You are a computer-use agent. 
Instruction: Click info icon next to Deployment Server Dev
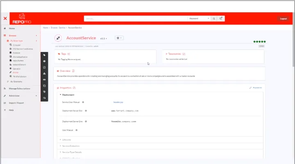point(86,110)
